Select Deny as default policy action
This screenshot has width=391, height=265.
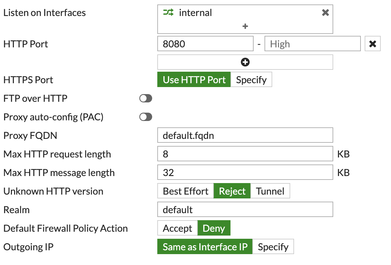(214, 228)
